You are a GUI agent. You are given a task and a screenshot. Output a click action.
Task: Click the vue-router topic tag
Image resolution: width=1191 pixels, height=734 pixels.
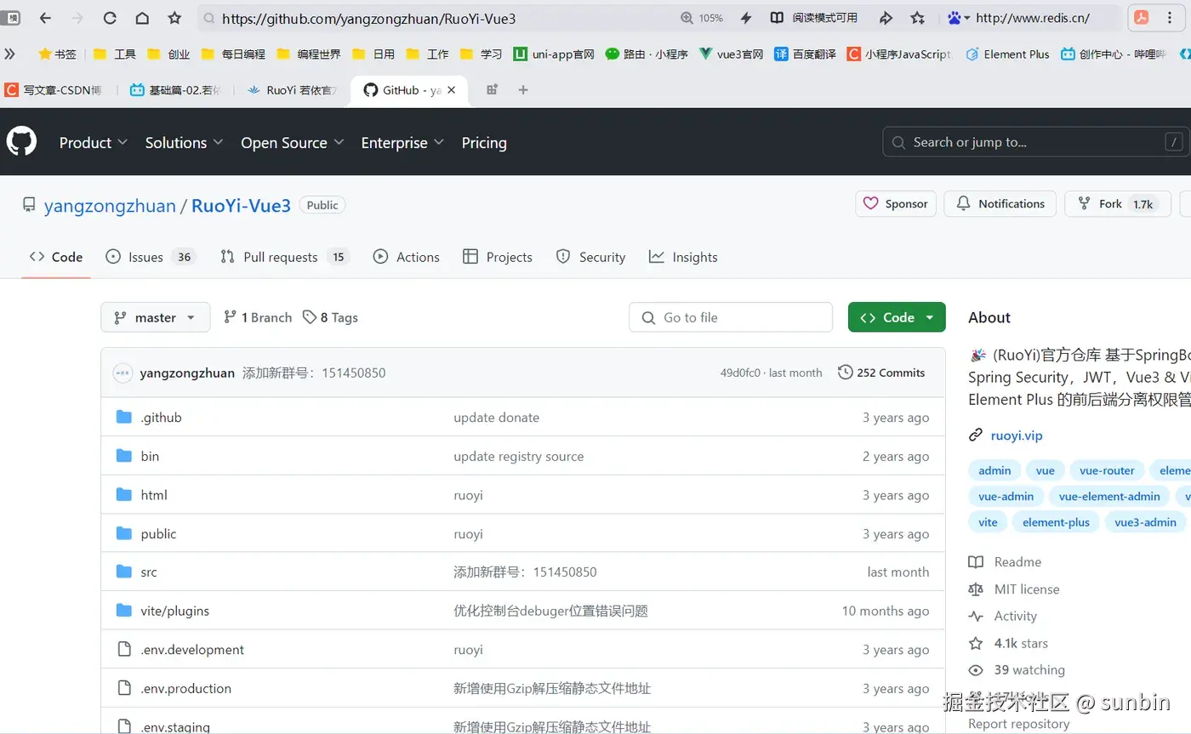coord(1107,470)
